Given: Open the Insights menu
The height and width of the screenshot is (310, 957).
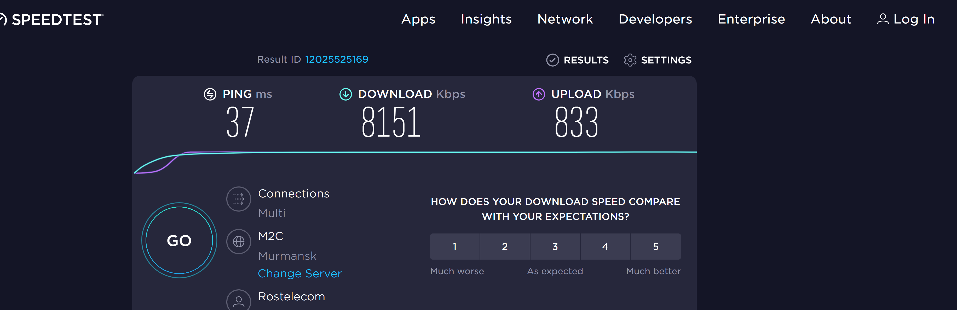Looking at the screenshot, I should pyautogui.click(x=486, y=19).
